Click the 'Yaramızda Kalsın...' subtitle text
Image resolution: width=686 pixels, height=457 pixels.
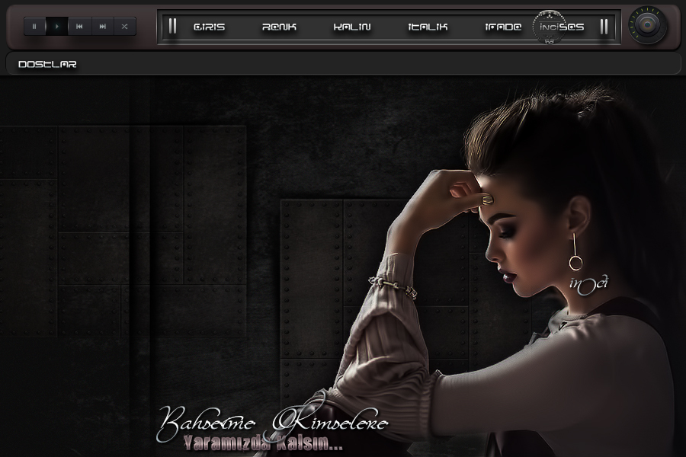[x=264, y=445]
